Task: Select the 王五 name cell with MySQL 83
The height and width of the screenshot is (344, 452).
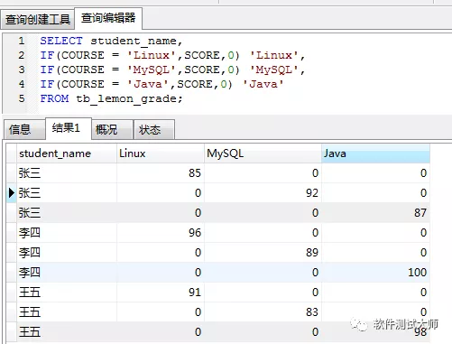Action: [x=67, y=312]
